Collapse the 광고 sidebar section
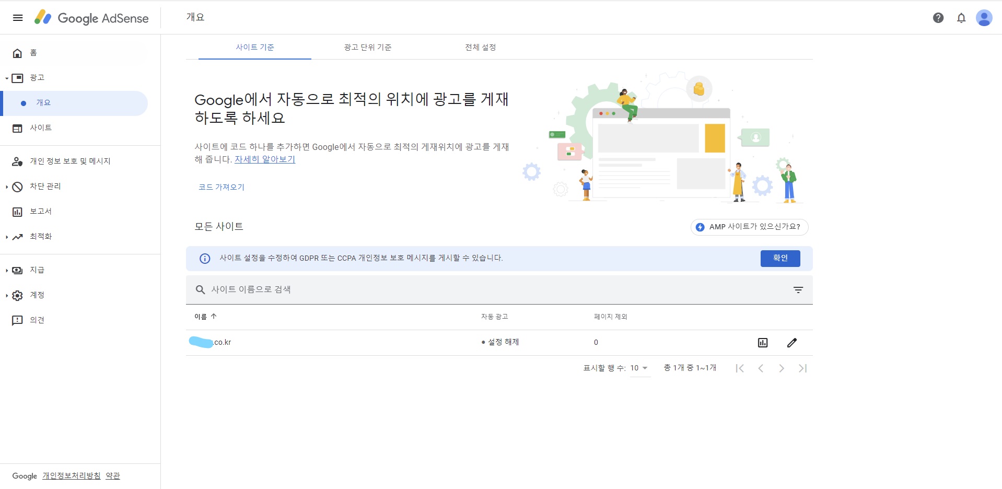This screenshot has height=489, width=1002. coord(7,78)
